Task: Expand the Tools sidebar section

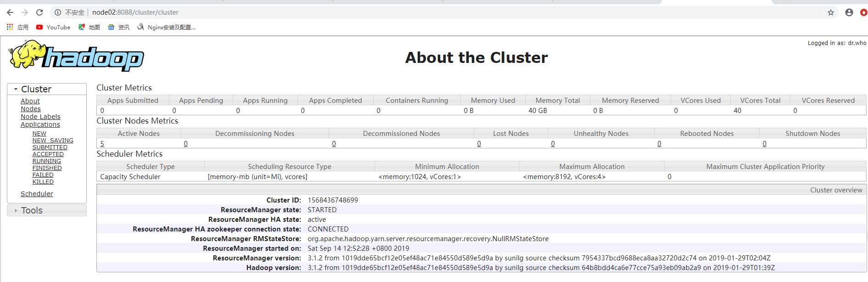Action: pyautogui.click(x=47, y=210)
